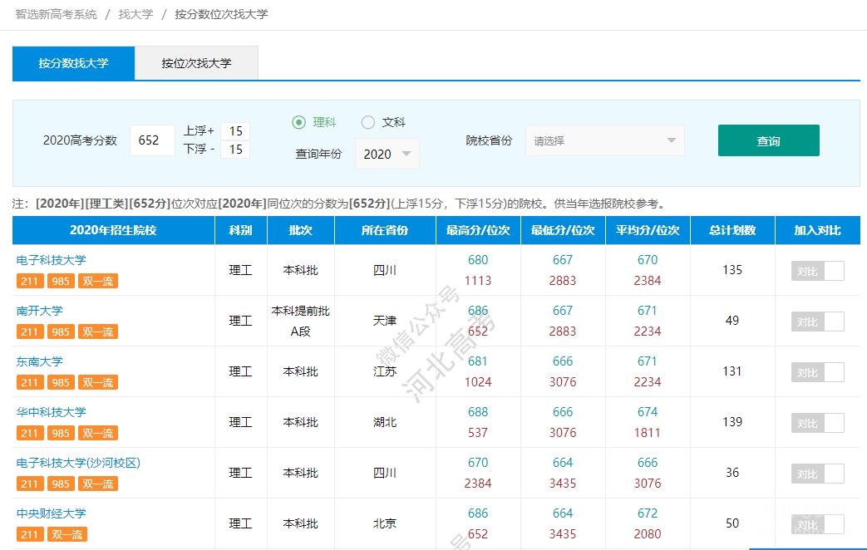Open 中央财经大学 university link

[x=51, y=513]
